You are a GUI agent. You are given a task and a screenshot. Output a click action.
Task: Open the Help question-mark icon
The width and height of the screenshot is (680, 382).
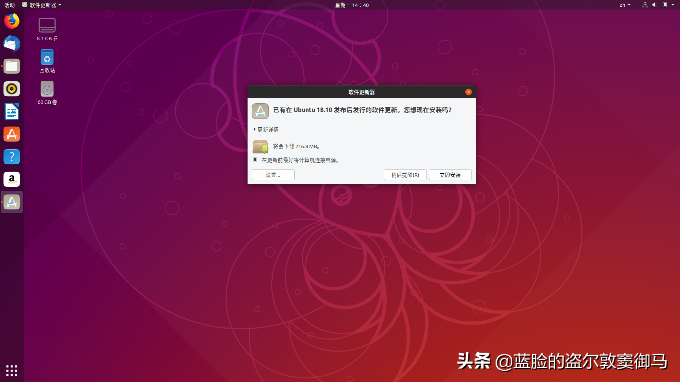(x=12, y=157)
